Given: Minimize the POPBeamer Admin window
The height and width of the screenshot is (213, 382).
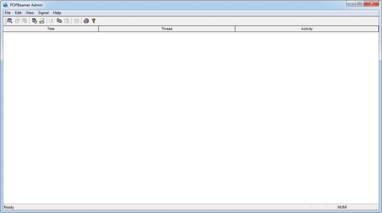Looking at the screenshot, I should pyautogui.click(x=351, y=3).
